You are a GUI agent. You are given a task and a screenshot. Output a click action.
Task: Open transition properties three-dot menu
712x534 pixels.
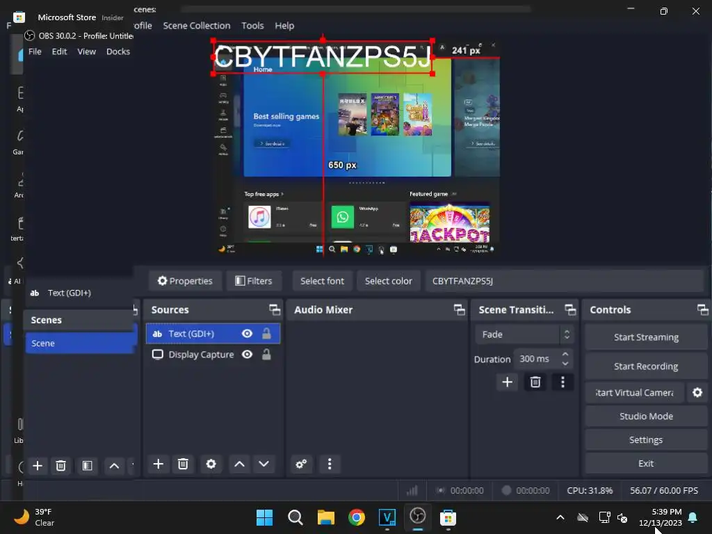[563, 382]
